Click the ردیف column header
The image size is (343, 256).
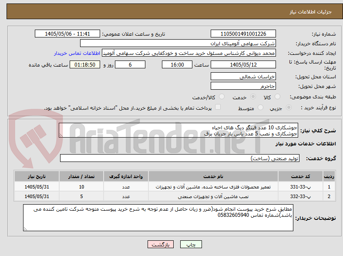tap(329, 176)
